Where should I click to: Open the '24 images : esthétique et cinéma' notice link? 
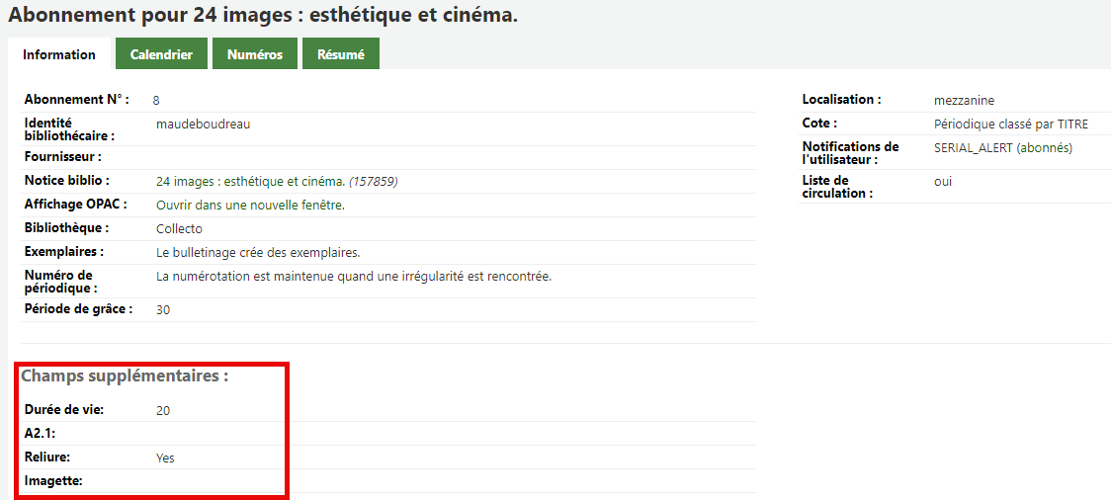[250, 182]
